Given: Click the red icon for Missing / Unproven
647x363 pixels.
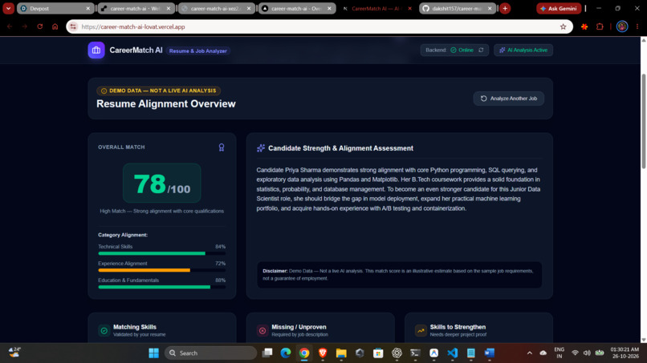Looking at the screenshot, I should [x=262, y=330].
